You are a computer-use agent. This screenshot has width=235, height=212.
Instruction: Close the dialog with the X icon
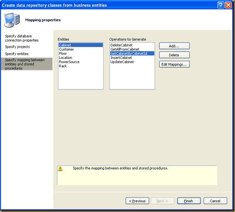pyautogui.click(x=228, y=5)
